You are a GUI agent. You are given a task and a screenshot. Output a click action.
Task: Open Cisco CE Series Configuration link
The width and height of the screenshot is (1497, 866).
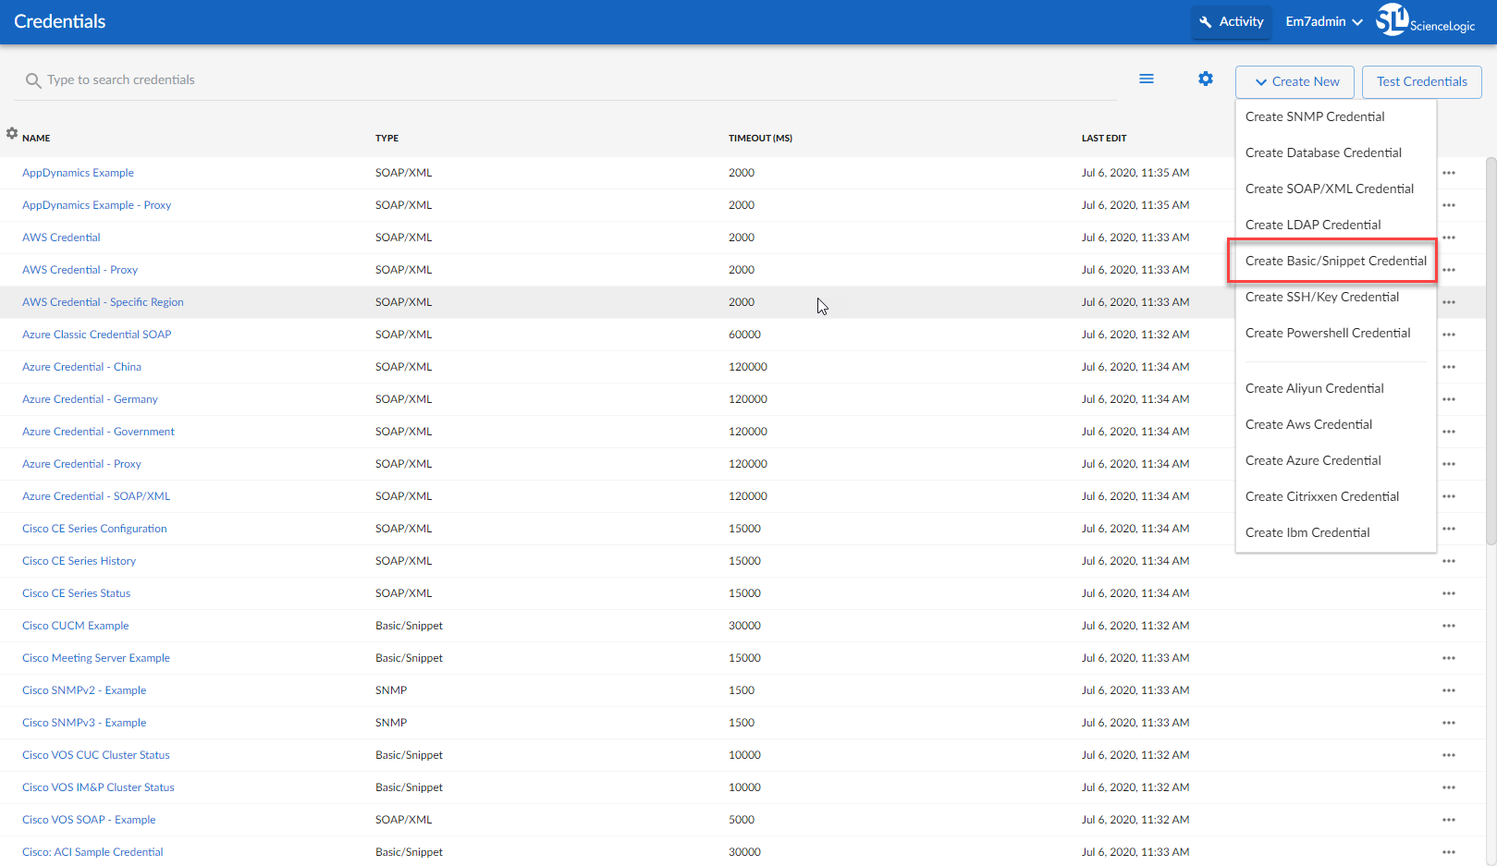[x=94, y=529]
